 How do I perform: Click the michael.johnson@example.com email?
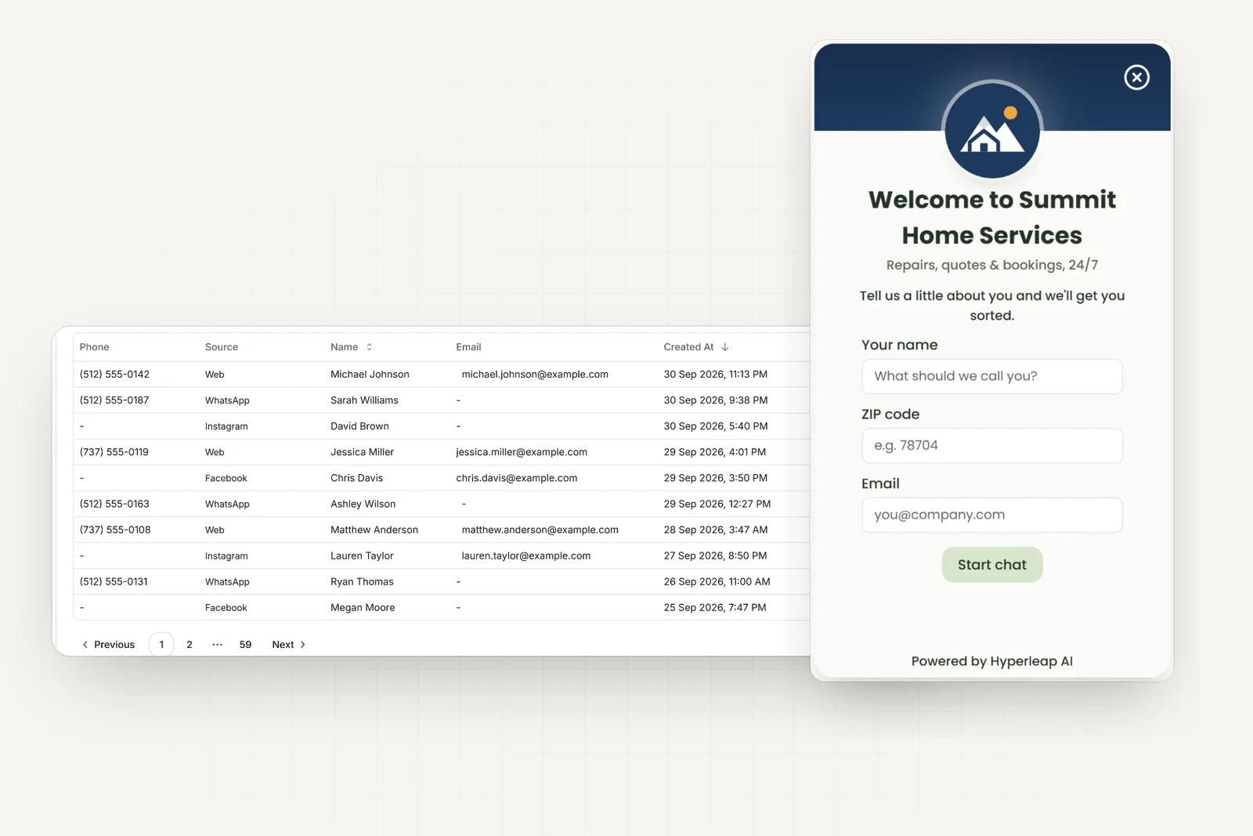tap(535, 375)
